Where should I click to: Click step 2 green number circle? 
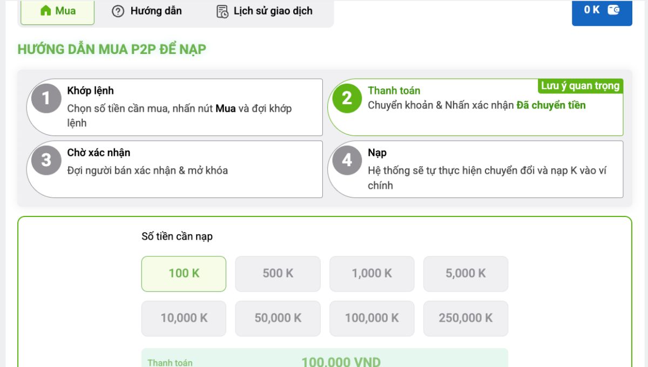(x=347, y=98)
